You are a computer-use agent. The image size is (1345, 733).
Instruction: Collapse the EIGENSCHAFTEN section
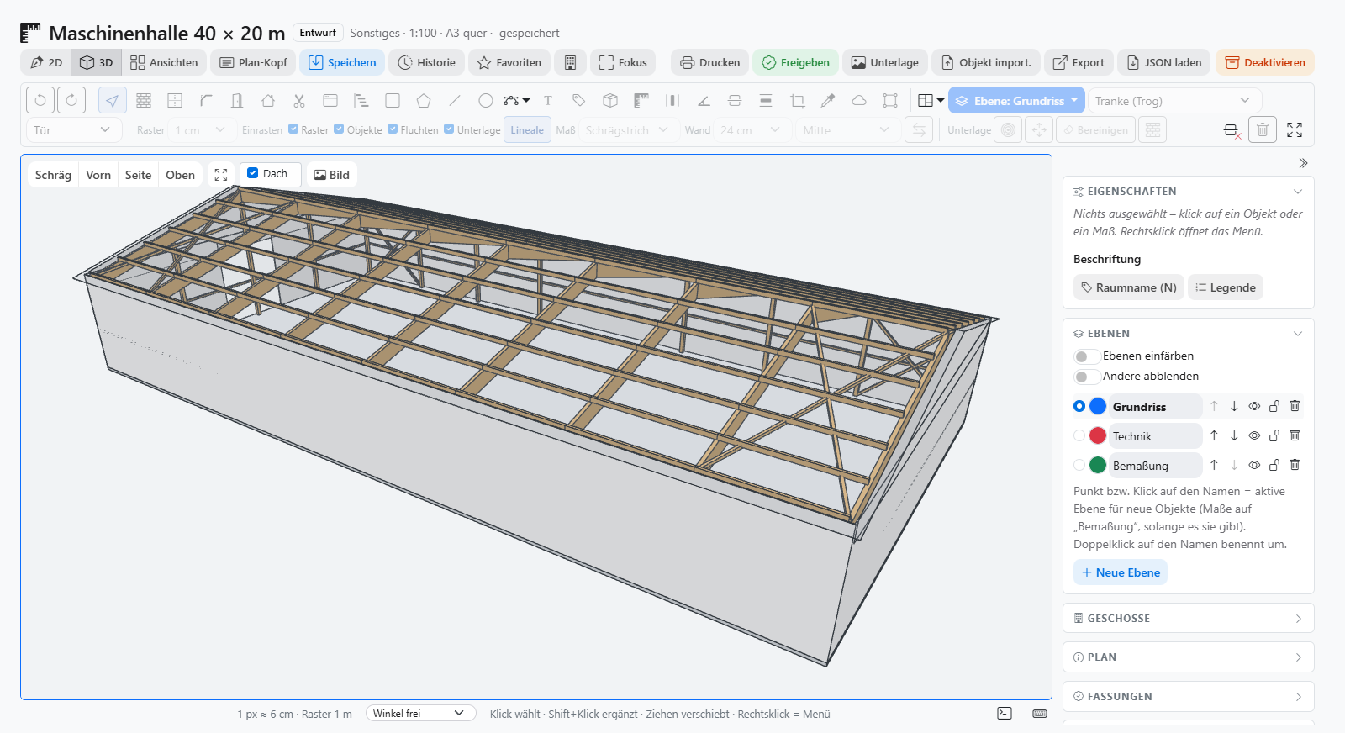(1188, 191)
